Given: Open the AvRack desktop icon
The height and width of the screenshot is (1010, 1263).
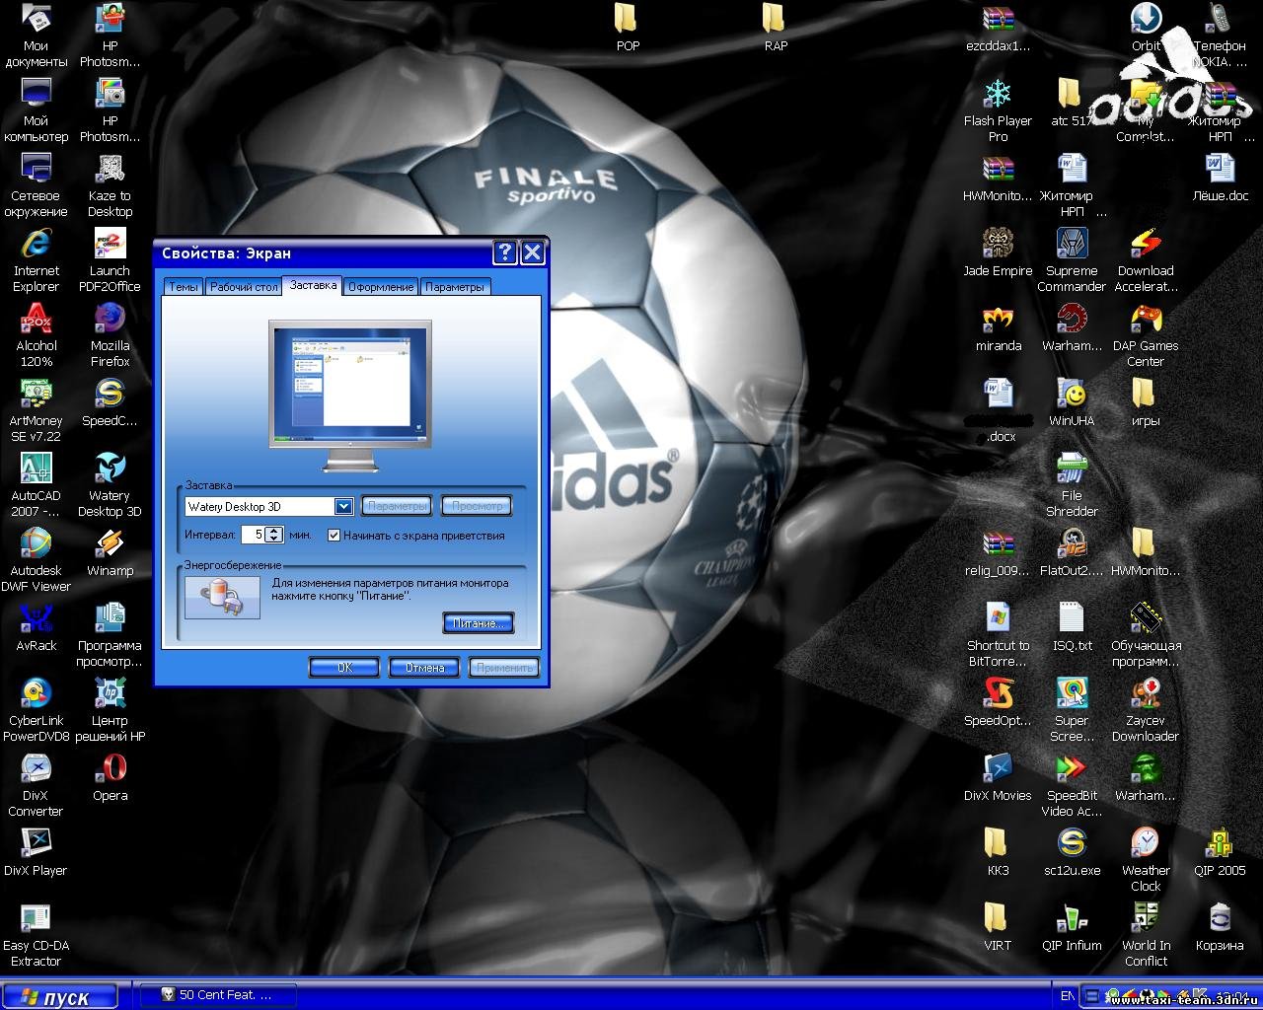Looking at the screenshot, I should 36,627.
